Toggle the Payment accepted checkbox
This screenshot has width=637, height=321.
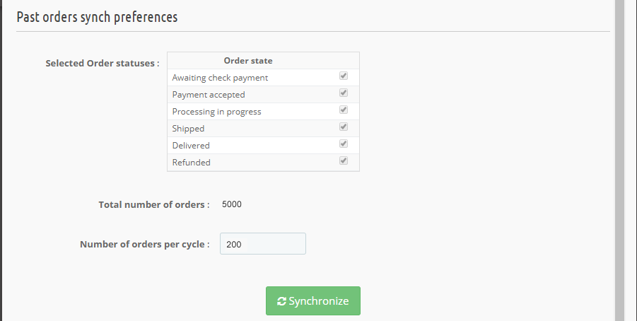tap(344, 93)
